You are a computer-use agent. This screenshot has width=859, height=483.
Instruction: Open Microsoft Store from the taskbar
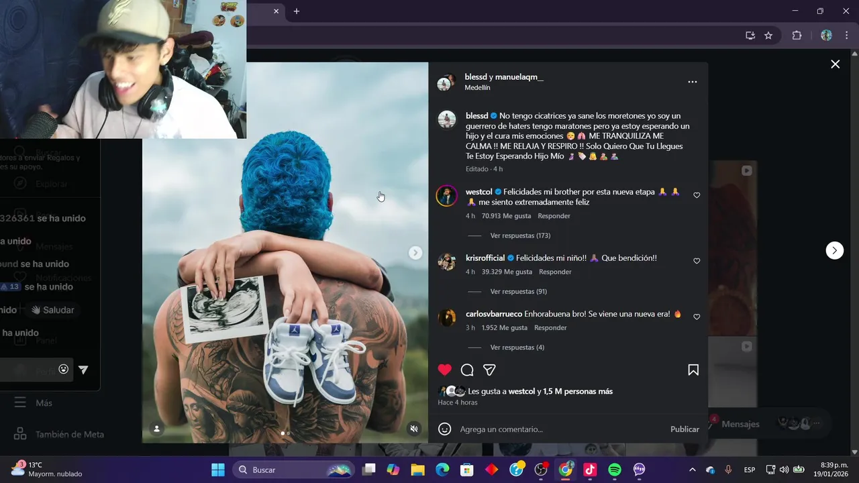coord(467,470)
